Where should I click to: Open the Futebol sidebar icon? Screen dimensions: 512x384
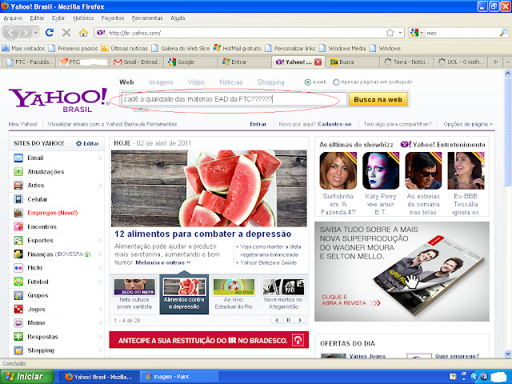(18, 282)
